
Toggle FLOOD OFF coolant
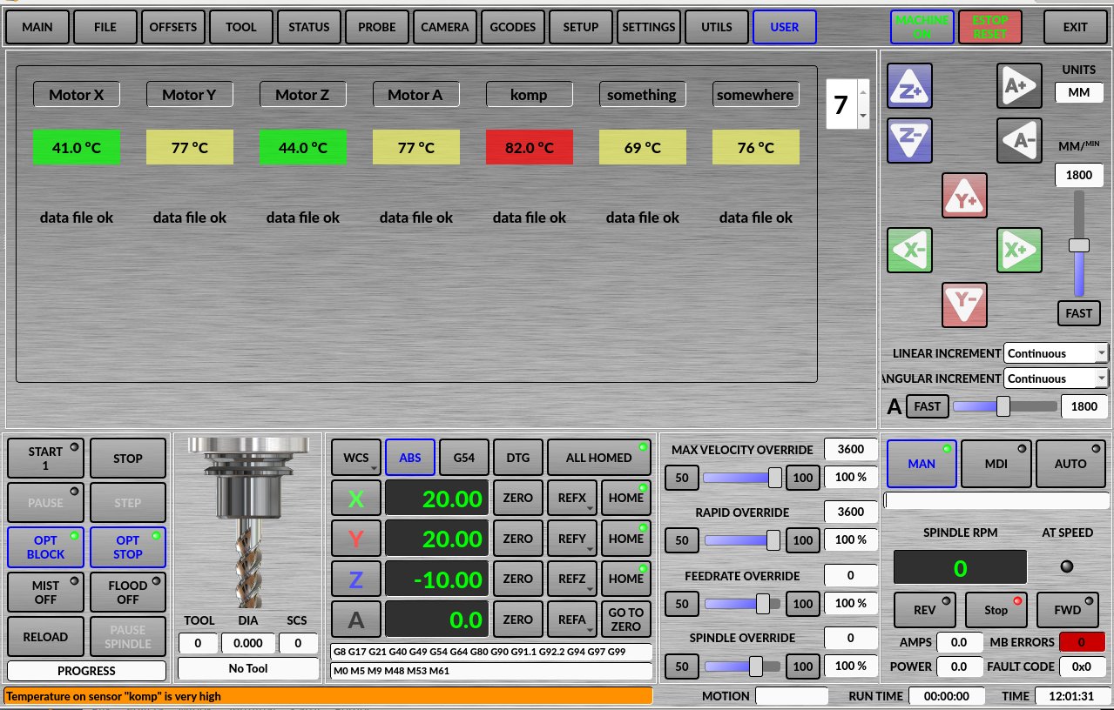(x=128, y=592)
